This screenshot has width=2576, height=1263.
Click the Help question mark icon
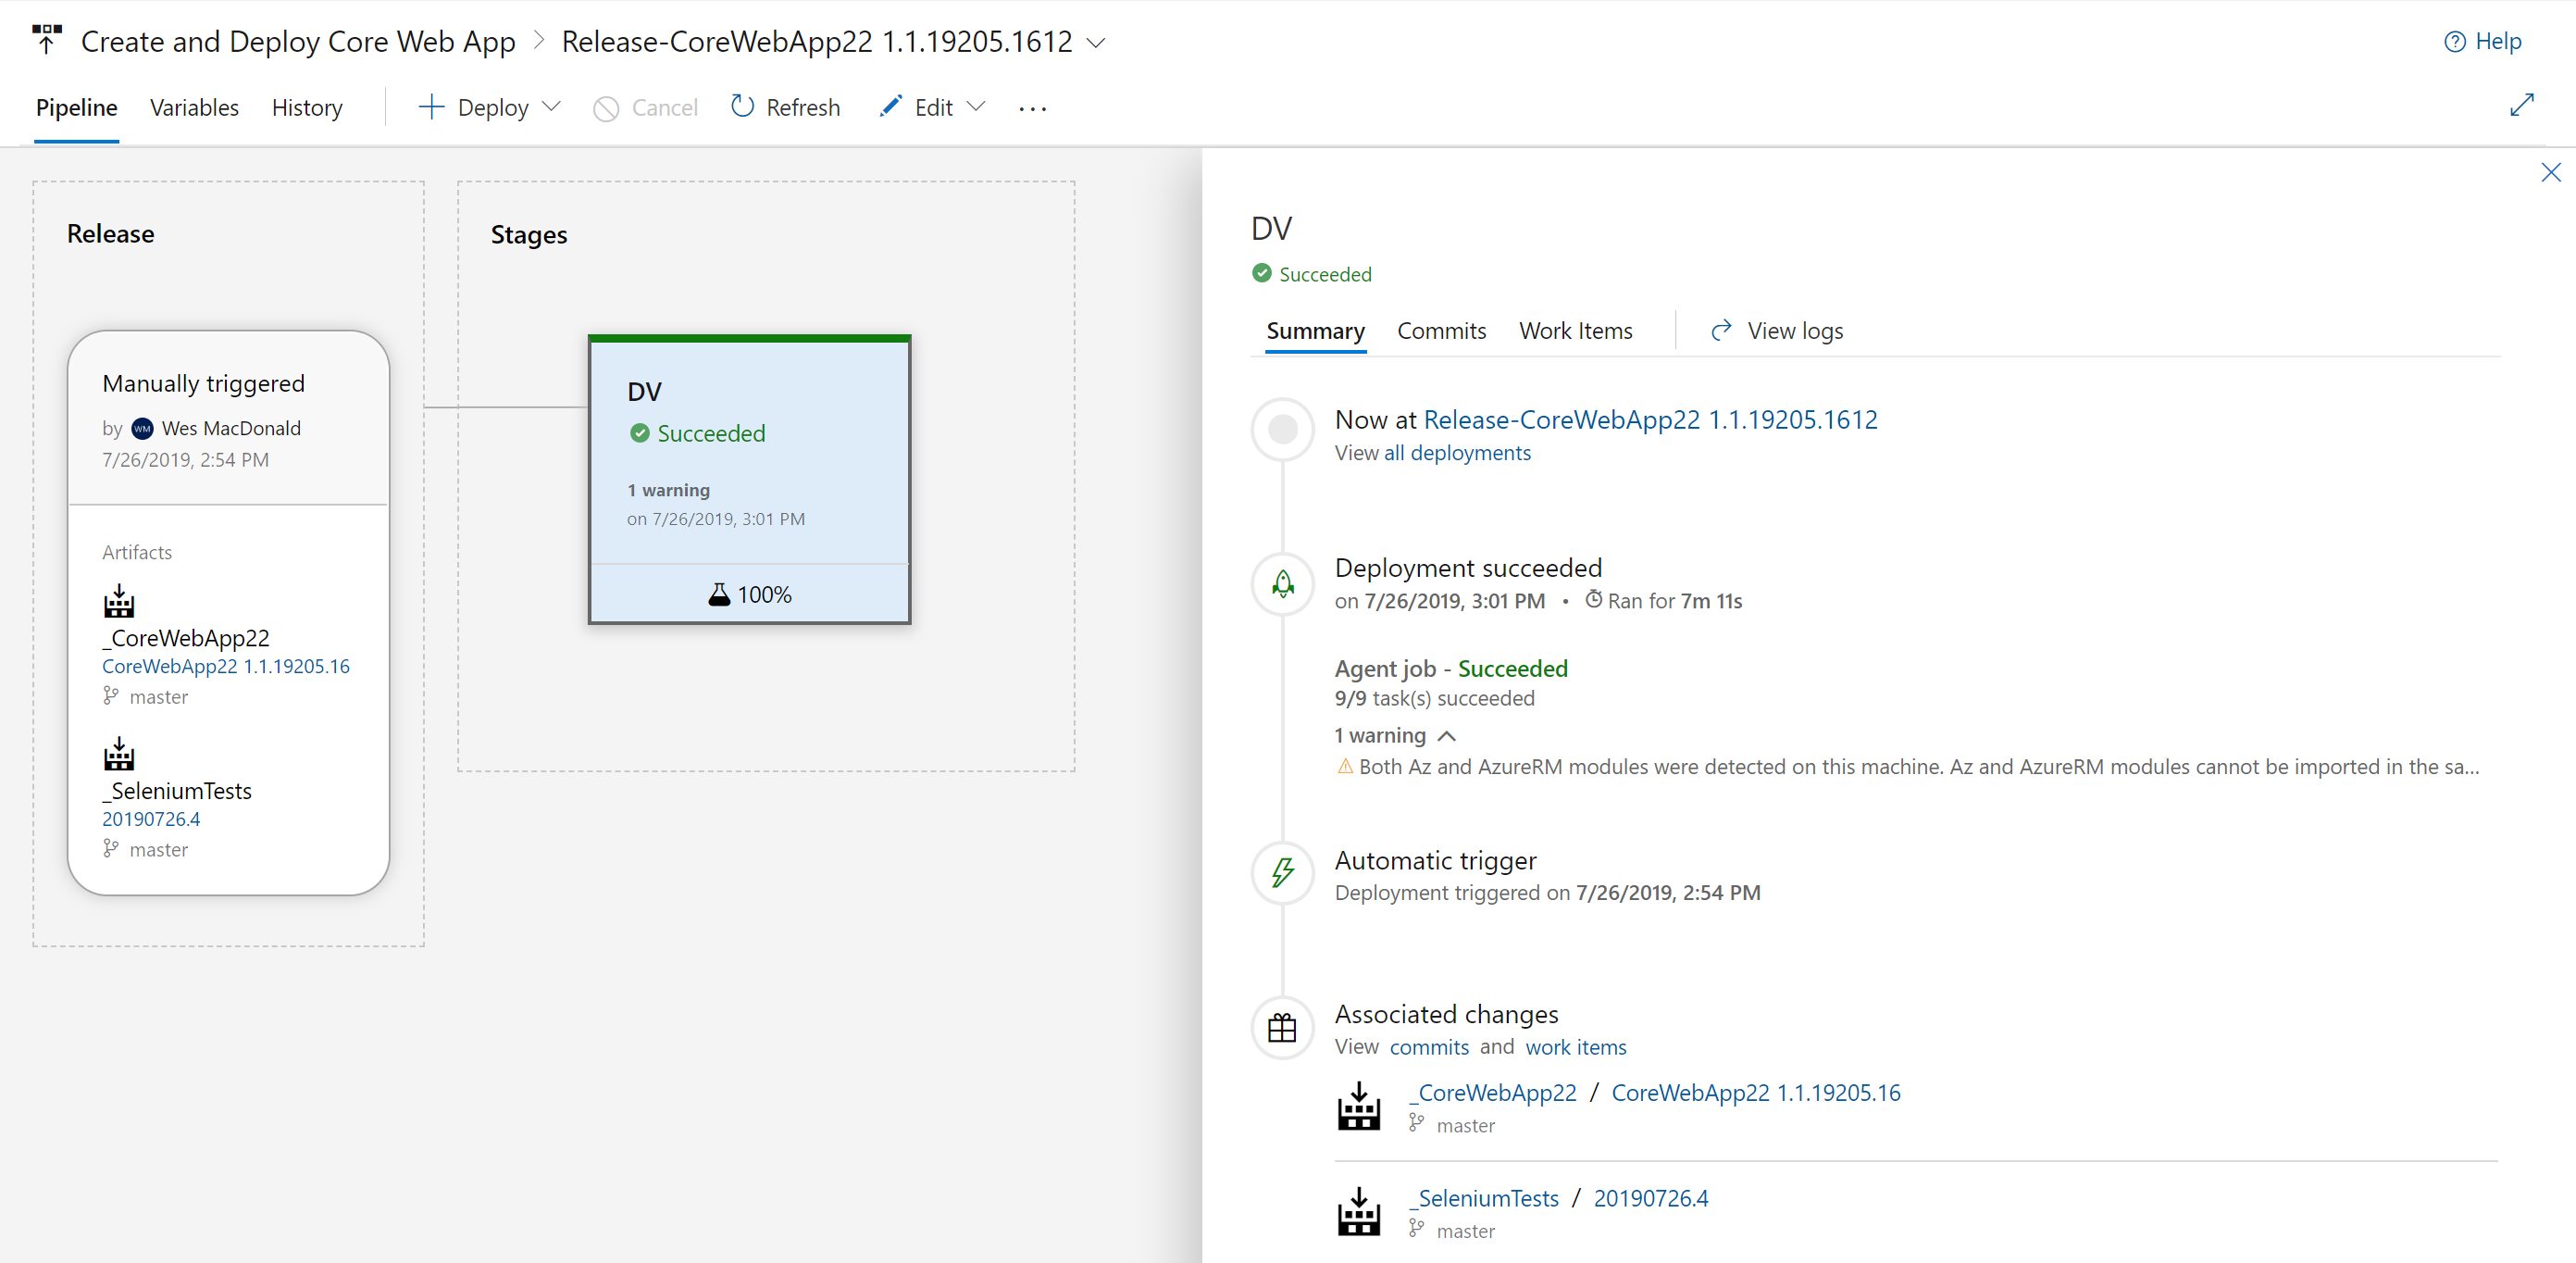click(2454, 41)
